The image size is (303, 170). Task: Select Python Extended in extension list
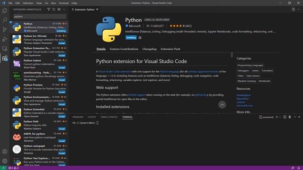(x=39, y=113)
